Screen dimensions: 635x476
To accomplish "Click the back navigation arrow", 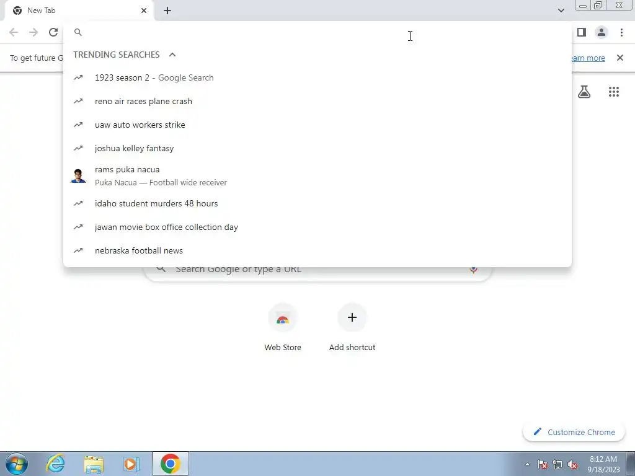I will pos(14,32).
